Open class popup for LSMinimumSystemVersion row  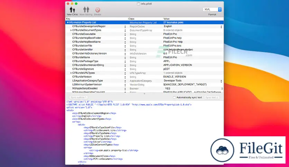(x=125, y=85)
